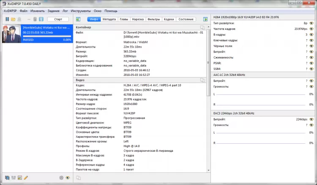Click the green icon right of Состояние tab
Viewport: 317px width, 185px height.
point(205,19)
